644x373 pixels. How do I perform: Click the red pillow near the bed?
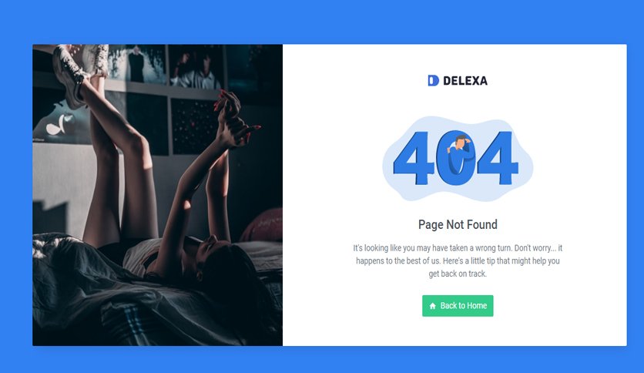point(263,225)
